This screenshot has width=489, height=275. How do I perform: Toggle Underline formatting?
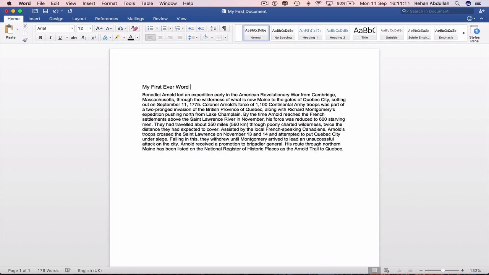pyautogui.click(x=60, y=37)
